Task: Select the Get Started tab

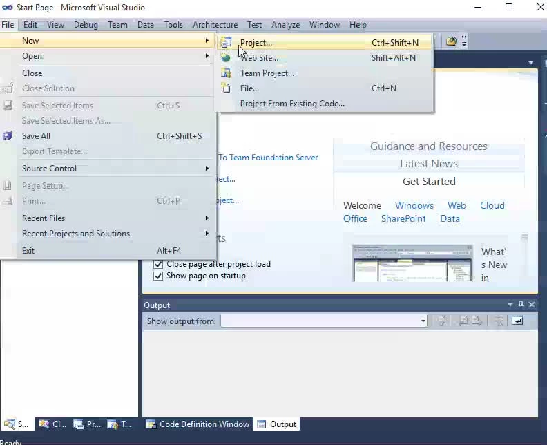Action: pos(429,182)
